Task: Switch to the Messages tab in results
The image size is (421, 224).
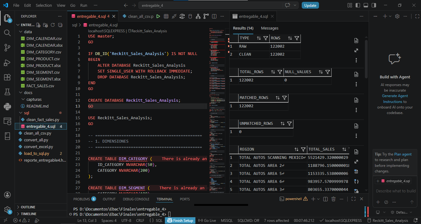Action: pos(270,28)
